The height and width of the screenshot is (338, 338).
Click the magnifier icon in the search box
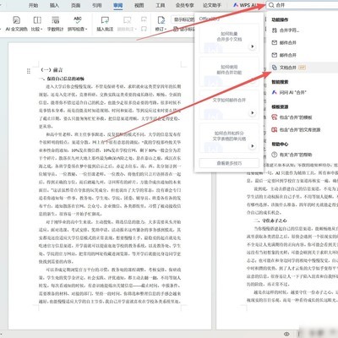(271, 5)
